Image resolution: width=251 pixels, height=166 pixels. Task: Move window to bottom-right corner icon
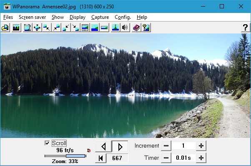tap(75, 28)
